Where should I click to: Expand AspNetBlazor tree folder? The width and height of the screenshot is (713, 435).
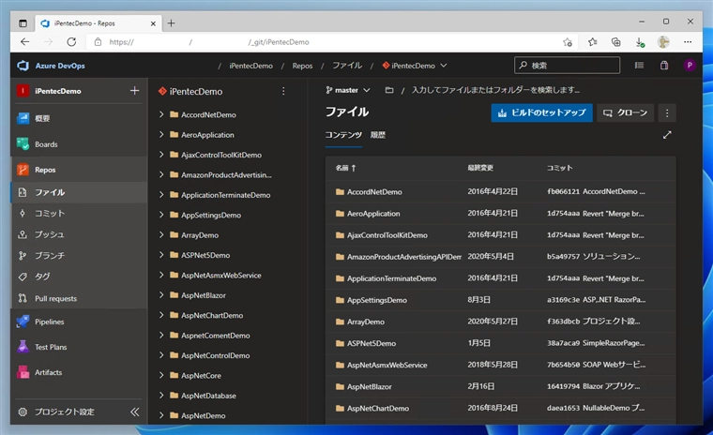click(161, 295)
